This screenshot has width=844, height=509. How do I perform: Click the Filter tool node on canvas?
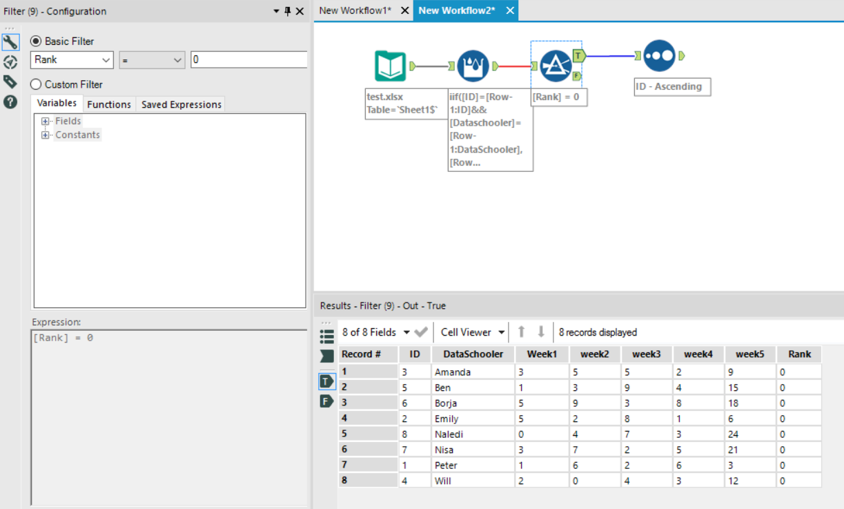point(556,66)
